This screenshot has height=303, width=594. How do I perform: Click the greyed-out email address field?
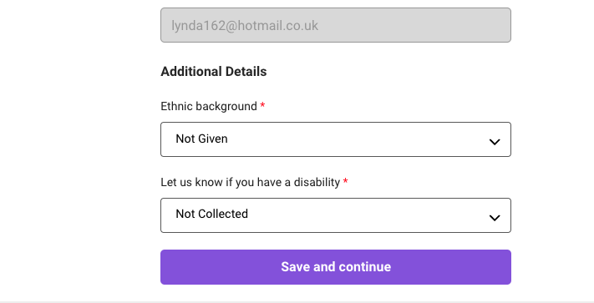[336, 25]
